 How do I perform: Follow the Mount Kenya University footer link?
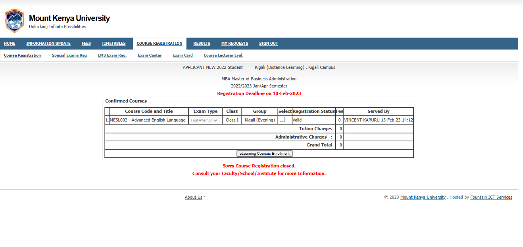[423, 197]
